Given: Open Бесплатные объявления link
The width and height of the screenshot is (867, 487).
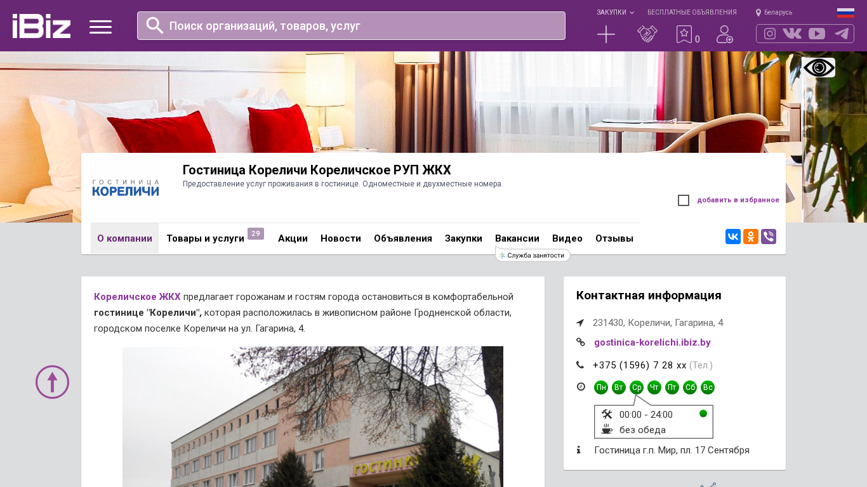Looking at the screenshot, I should [x=692, y=13].
